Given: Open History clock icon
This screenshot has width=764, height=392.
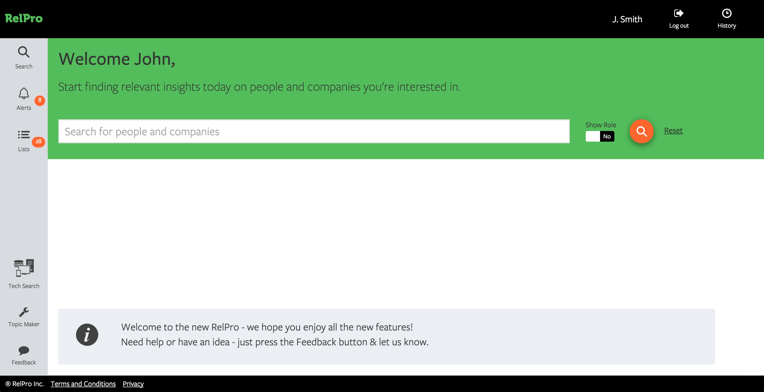Looking at the screenshot, I should 726,13.
